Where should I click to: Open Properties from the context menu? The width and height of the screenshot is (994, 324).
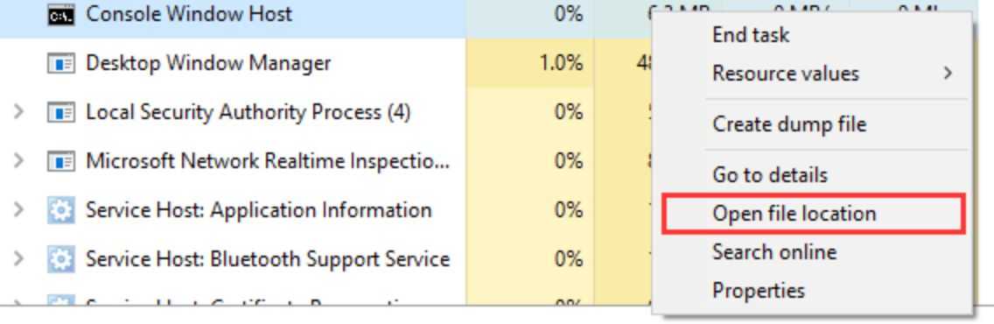coord(758,291)
